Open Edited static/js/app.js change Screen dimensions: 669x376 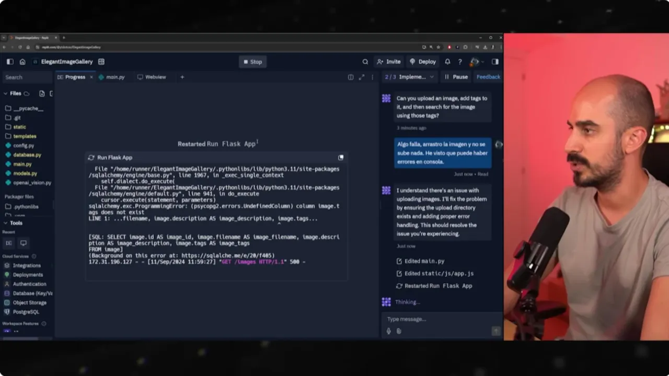(x=435, y=273)
